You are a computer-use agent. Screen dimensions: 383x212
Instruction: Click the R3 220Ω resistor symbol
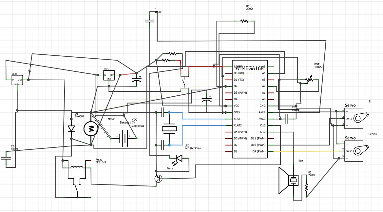(307, 187)
